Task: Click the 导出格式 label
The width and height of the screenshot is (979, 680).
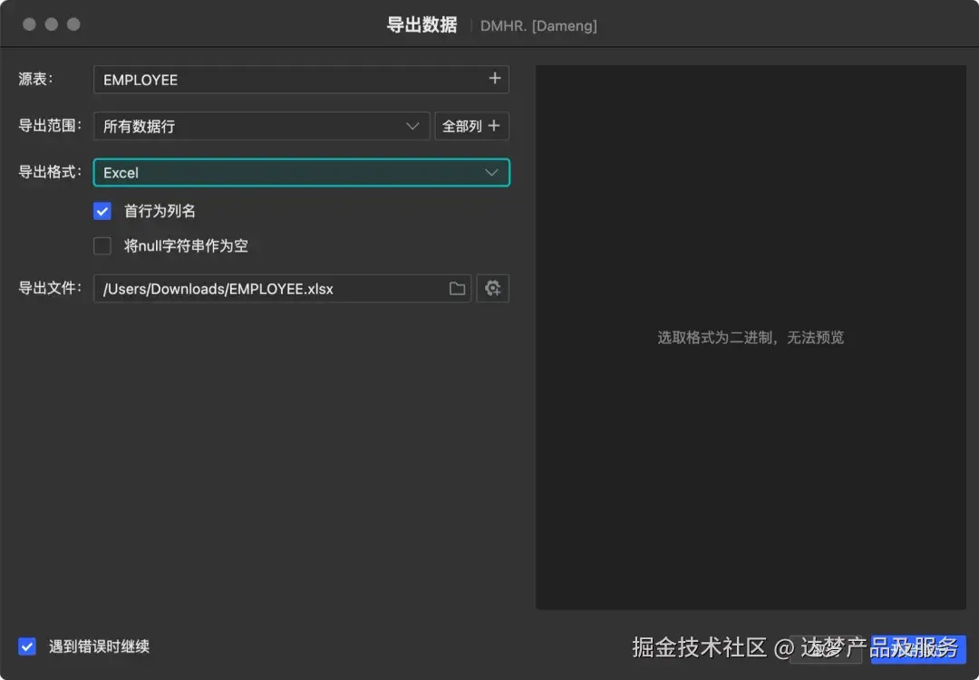Action: tap(49, 172)
